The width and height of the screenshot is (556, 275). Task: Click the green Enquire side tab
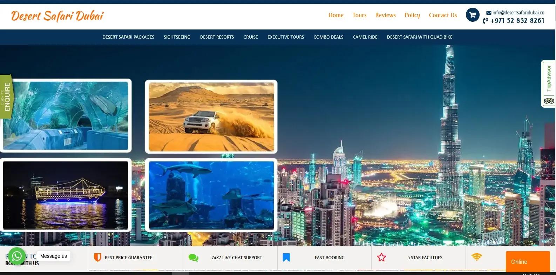coord(6,97)
